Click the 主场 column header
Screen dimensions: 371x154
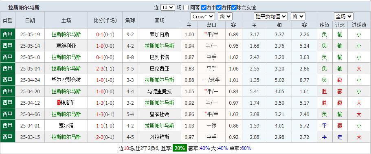coord(66,20)
